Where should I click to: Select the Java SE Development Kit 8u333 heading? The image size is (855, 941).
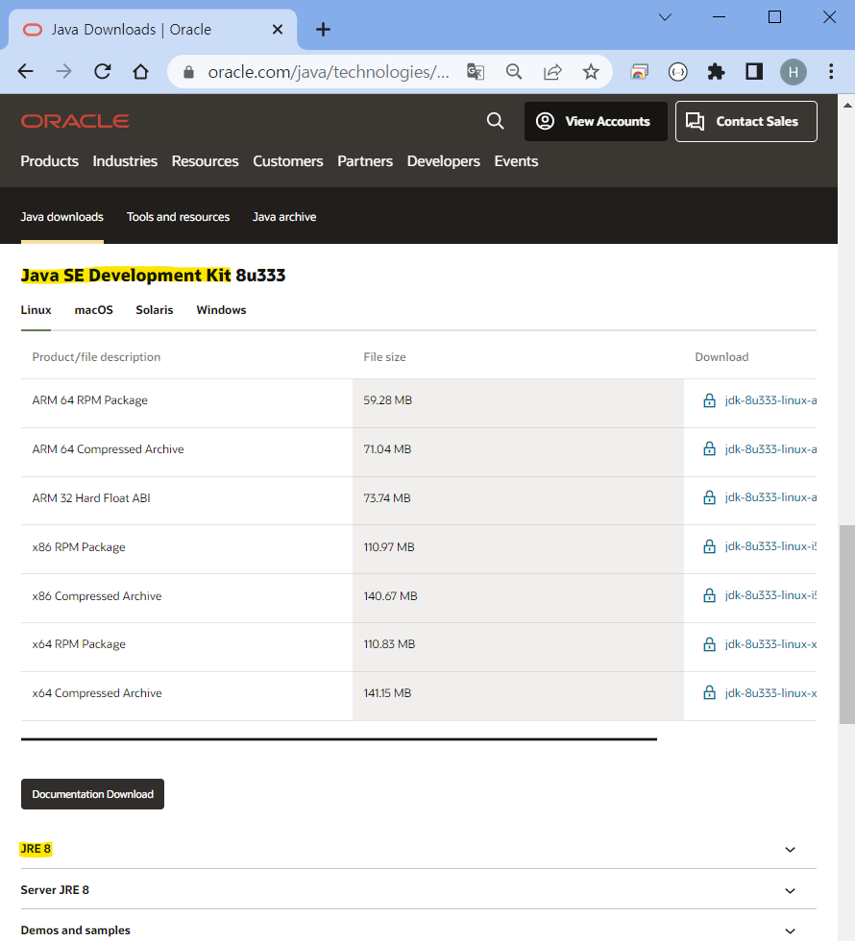(153, 276)
